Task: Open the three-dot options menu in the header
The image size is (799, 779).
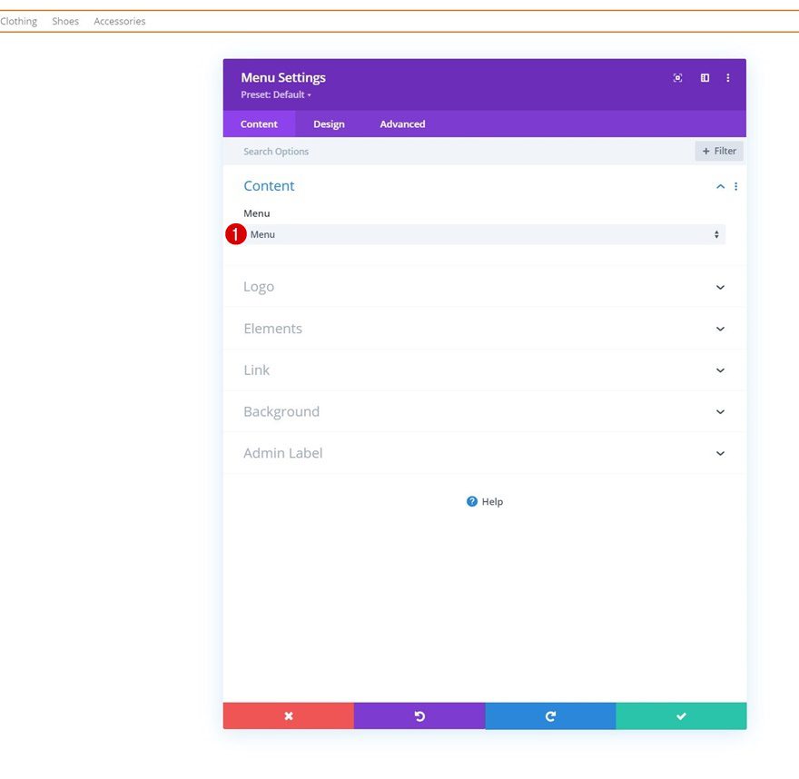Action: (x=727, y=78)
